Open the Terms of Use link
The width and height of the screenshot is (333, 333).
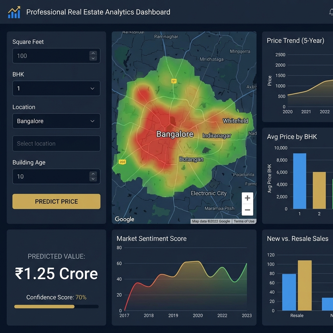coord(244,221)
